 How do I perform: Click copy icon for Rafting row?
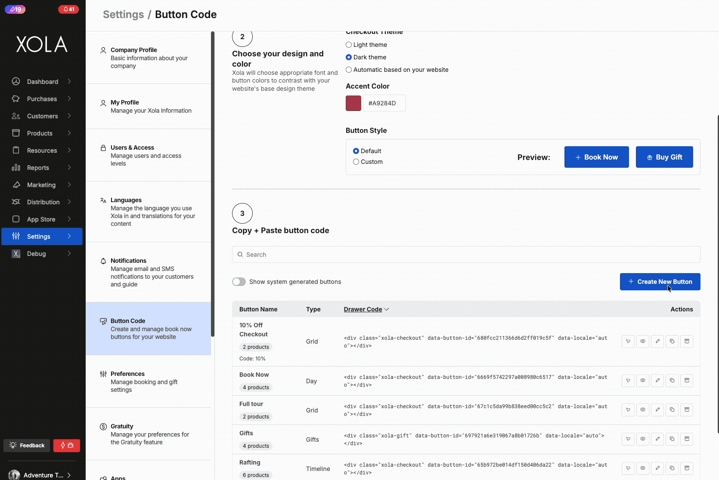point(672,468)
